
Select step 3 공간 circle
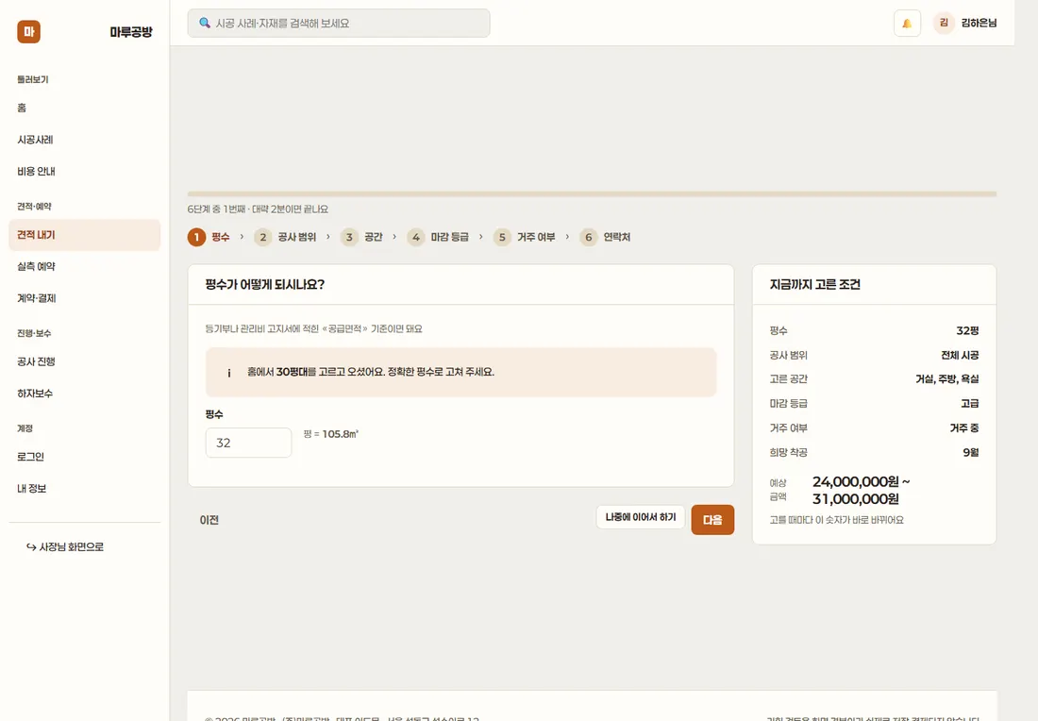(x=349, y=237)
